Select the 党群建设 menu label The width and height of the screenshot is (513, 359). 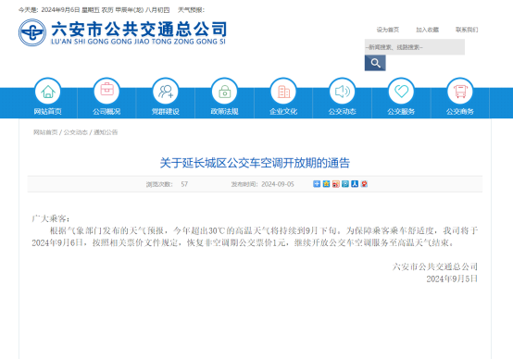[x=166, y=111]
